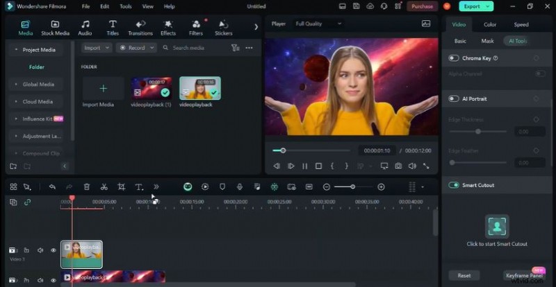Viewport: 556px width, 287px height.
Task: Open the Record dropdown
Action: [136, 48]
